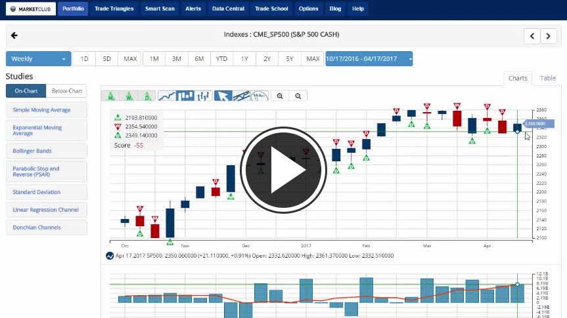Choose the pointer cursor tool
Viewport: 567px width, 318px height.
coord(223,96)
